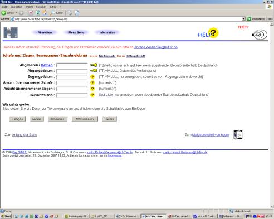
Task: Click help icon for Anzahl übernommener Schafe
Action: [x=92, y=82]
